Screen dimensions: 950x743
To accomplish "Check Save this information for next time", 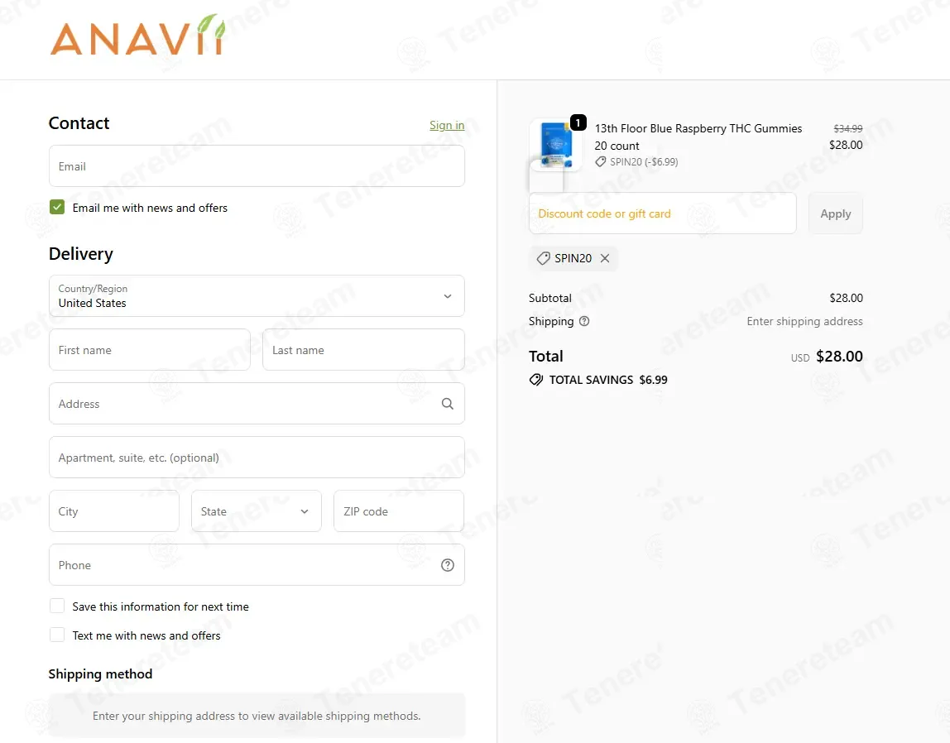I will coord(57,606).
